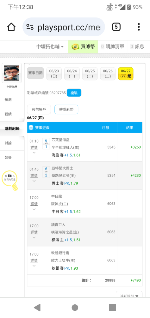Screen dimensions: 150x318
Task: Open 詳情 for the 01:45 勇士 game
Action: click(x=34, y=176)
